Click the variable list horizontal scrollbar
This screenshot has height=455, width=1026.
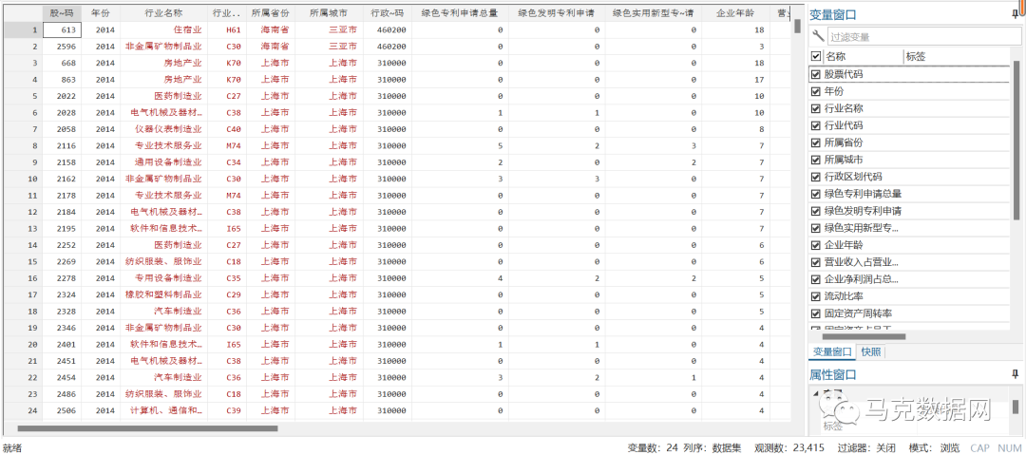(863, 336)
